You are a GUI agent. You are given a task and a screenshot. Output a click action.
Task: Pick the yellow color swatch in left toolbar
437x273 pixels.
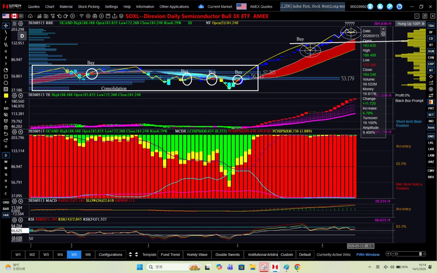pos(6,95)
